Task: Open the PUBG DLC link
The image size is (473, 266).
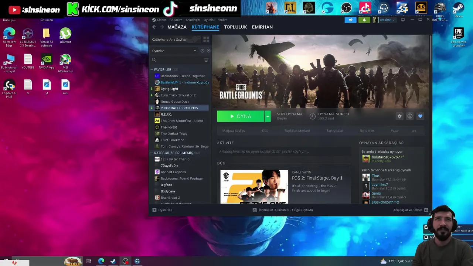Action: point(265,131)
